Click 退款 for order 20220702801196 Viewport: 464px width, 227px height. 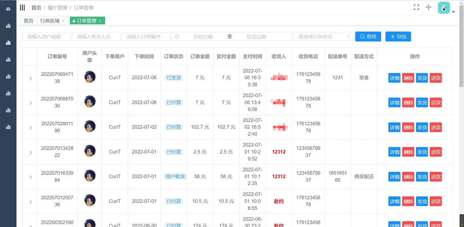click(435, 128)
